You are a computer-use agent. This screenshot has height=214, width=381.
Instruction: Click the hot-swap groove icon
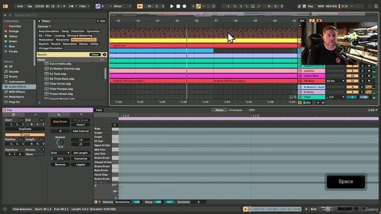[39, 150]
